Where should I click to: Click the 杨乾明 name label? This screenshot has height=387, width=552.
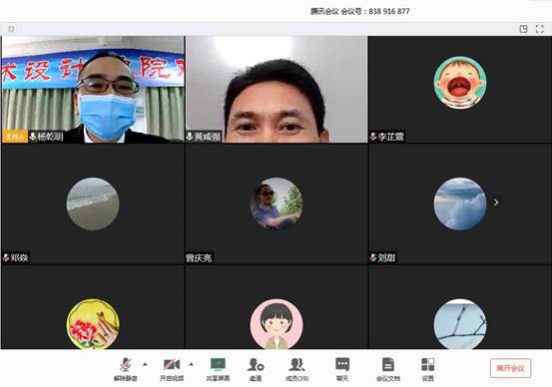click(50, 137)
